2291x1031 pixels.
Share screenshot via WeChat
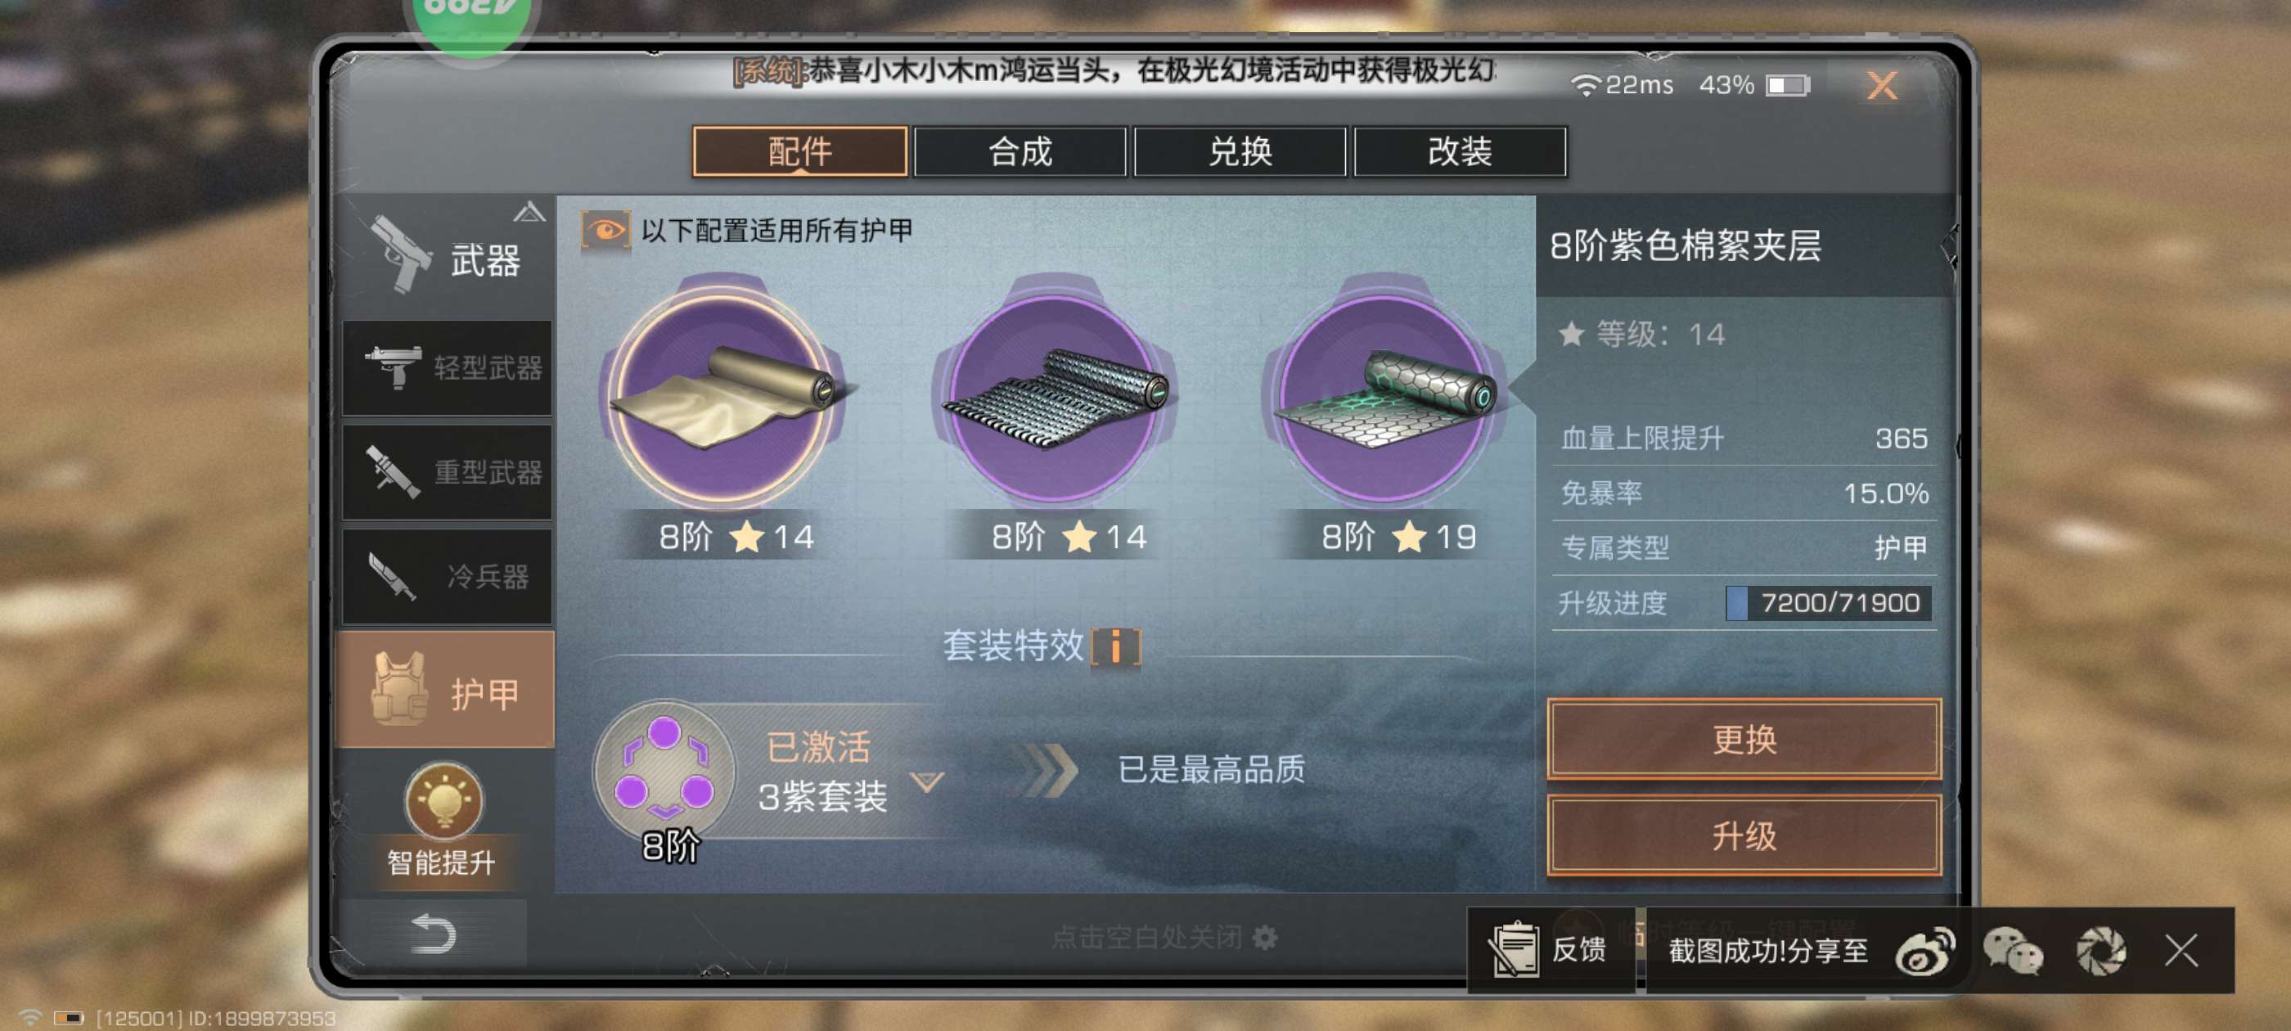pyautogui.click(x=2013, y=951)
